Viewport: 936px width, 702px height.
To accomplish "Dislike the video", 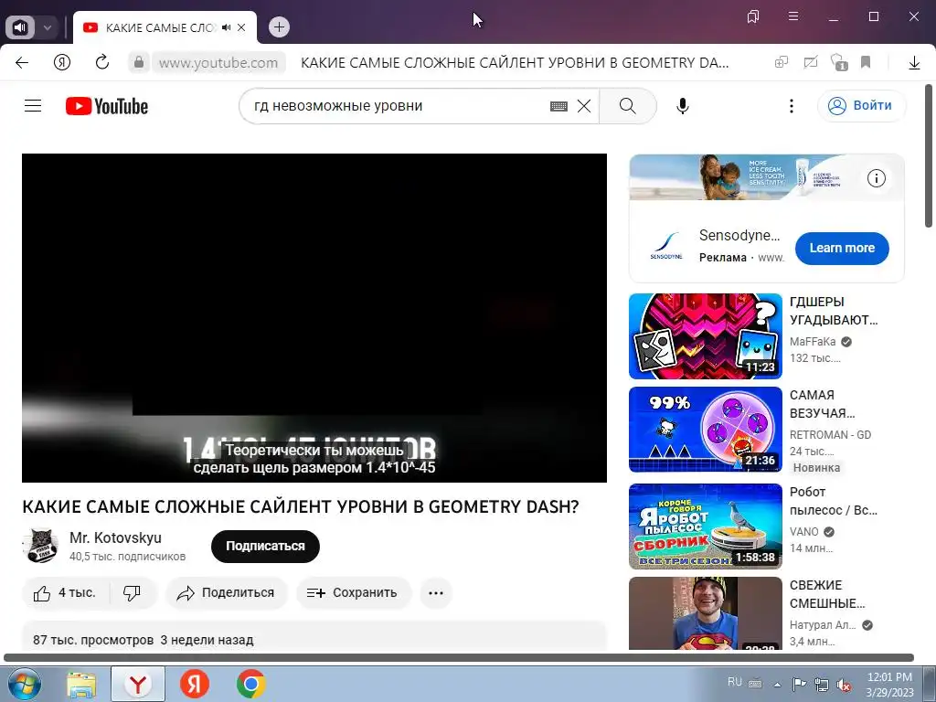I will 133,592.
